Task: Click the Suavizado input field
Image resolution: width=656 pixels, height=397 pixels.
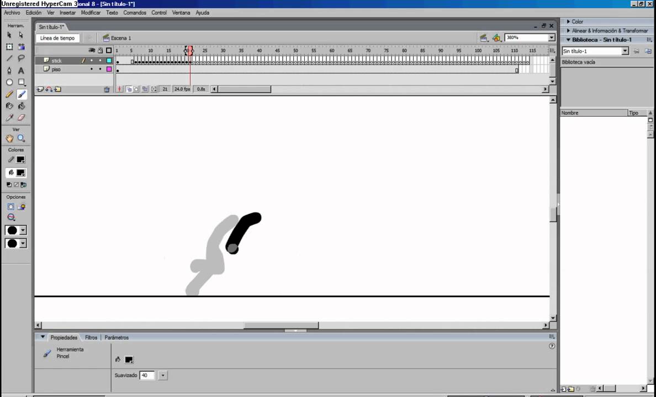Action: pyautogui.click(x=147, y=375)
